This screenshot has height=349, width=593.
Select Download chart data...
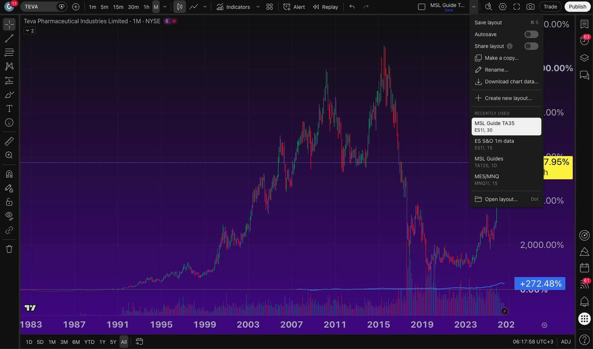507,82
